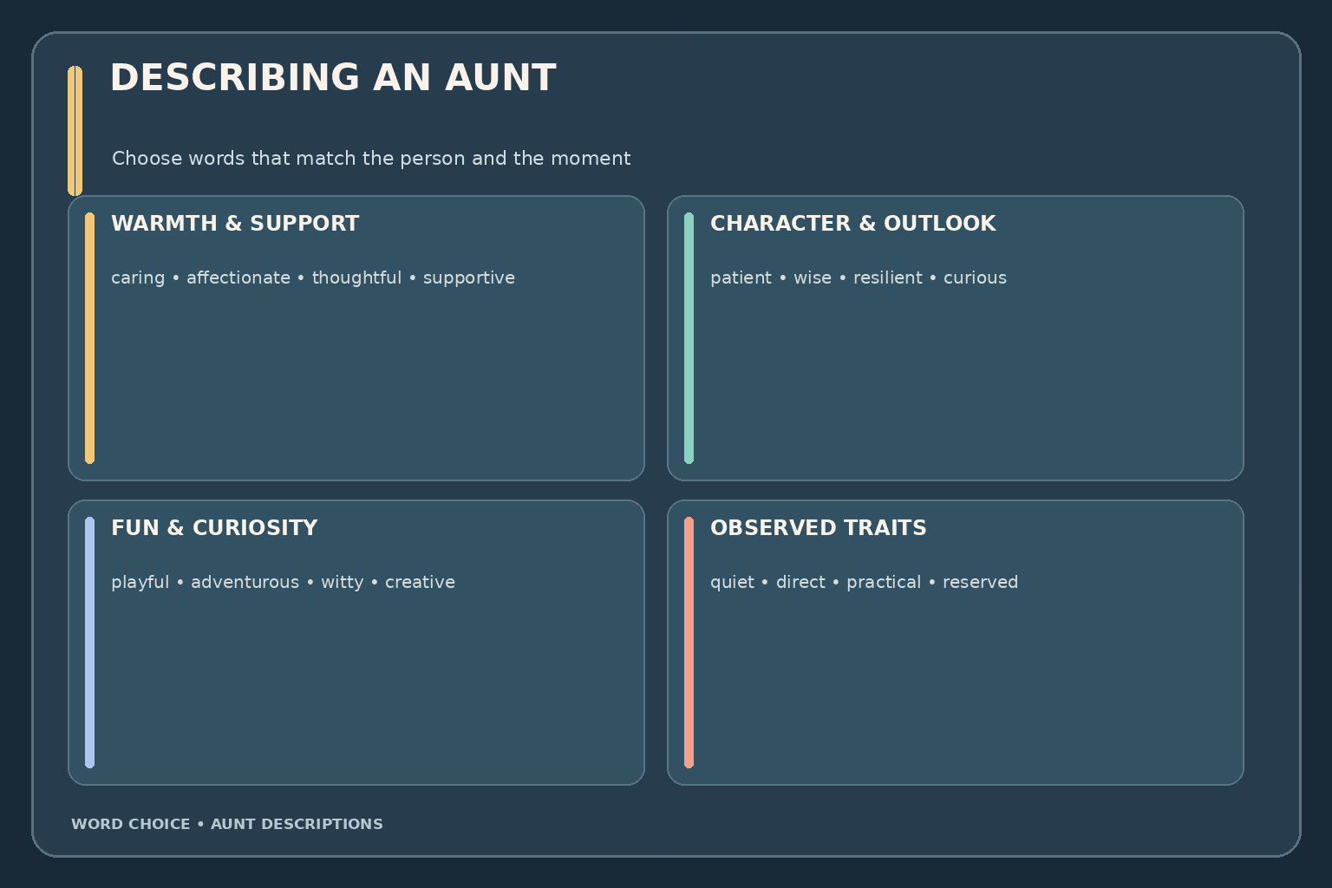This screenshot has width=1332, height=888.
Task: Click the word list 'patient • wise • resilient • curious'
Action: [x=859, y=277]
